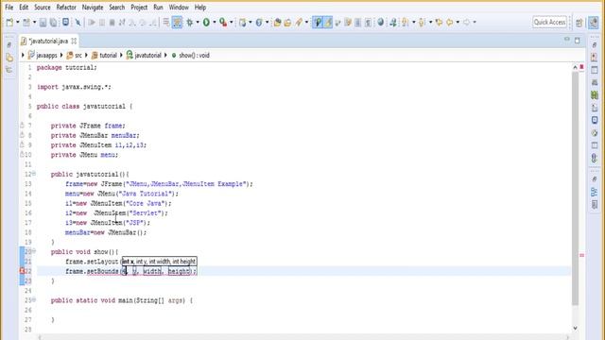Click tutorial package in the breadcrumb
The image size is (605, 340).
click(104, 56)
